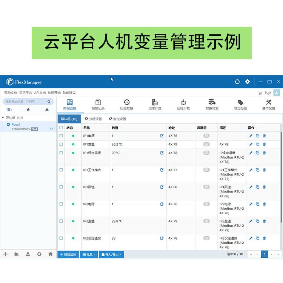The height and width of the screenshot is (283, 283).
Task: Go to 边缘计算 edge computing
Action: (155, 105)
